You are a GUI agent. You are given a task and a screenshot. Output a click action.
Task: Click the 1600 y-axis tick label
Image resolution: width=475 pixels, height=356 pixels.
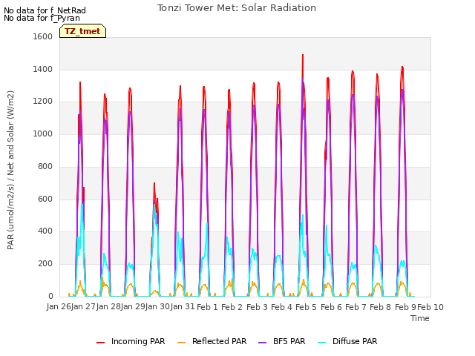[x=43, y=36]
